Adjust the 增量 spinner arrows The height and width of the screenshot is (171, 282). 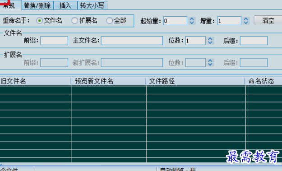[x=246, y=21]
